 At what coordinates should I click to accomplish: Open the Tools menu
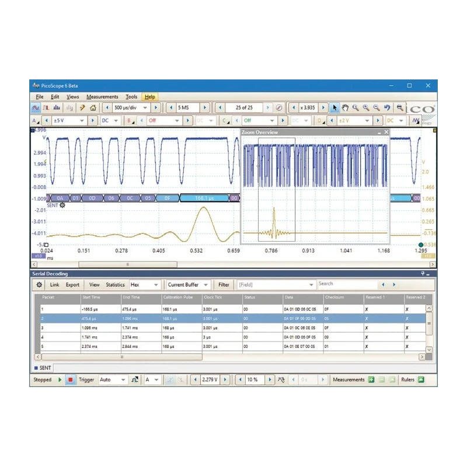point(131,97)
